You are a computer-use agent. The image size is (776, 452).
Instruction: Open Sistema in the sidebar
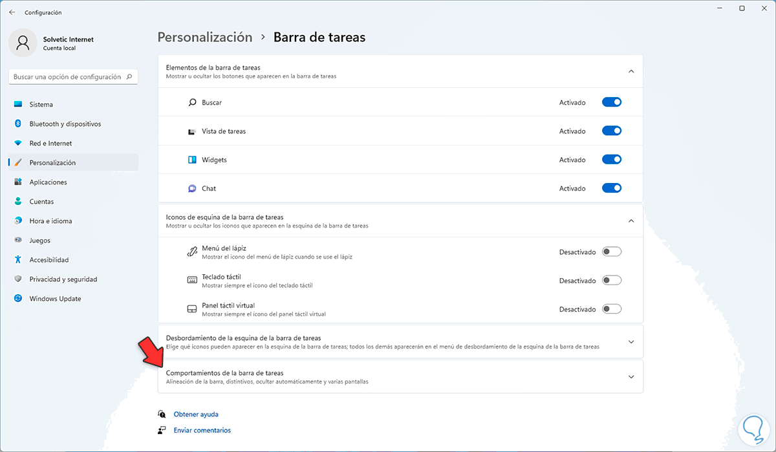click(41, 104)
